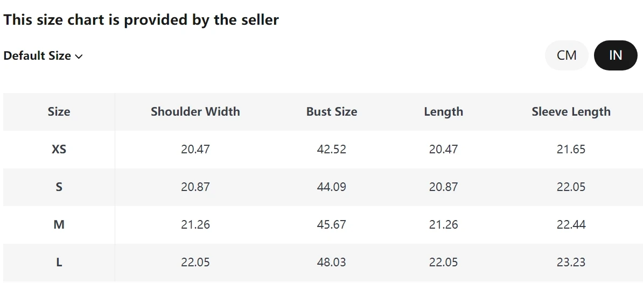This screenshot has height=283, width=643.
Task: Click the Sleeve Length column header
Action: click(x=571, y=112)
